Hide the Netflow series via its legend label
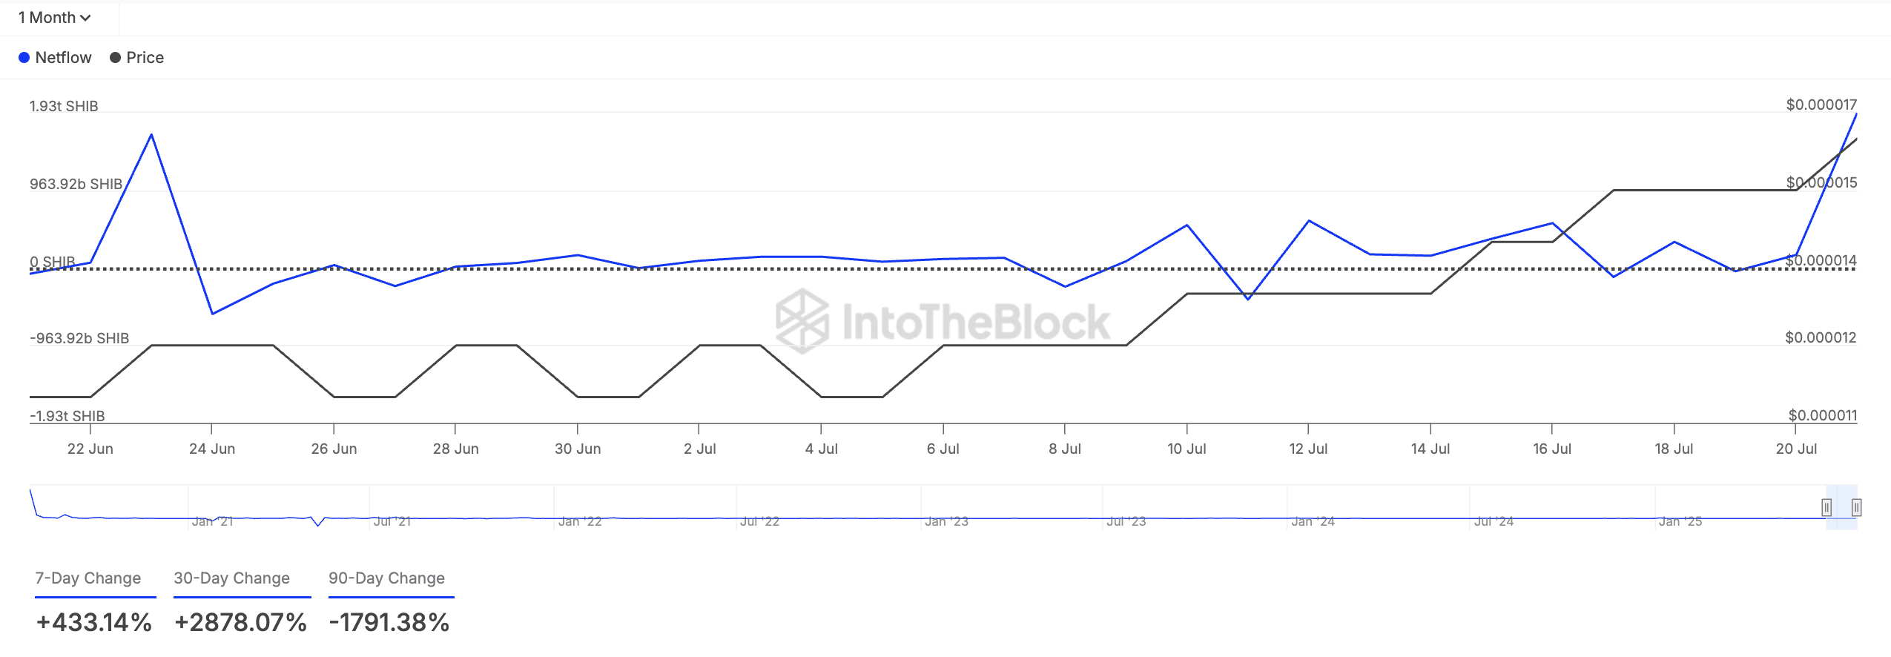The width and height of the screenshot is (1891, 657). pos(63,57)
